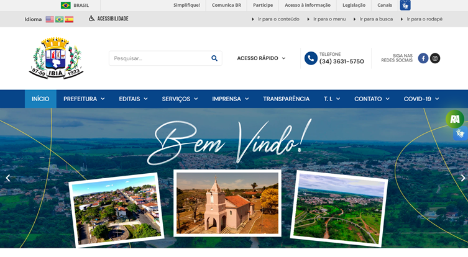Select the Spain flag language
This screenshot has height=257, width=468.
[x=69, y=19]
